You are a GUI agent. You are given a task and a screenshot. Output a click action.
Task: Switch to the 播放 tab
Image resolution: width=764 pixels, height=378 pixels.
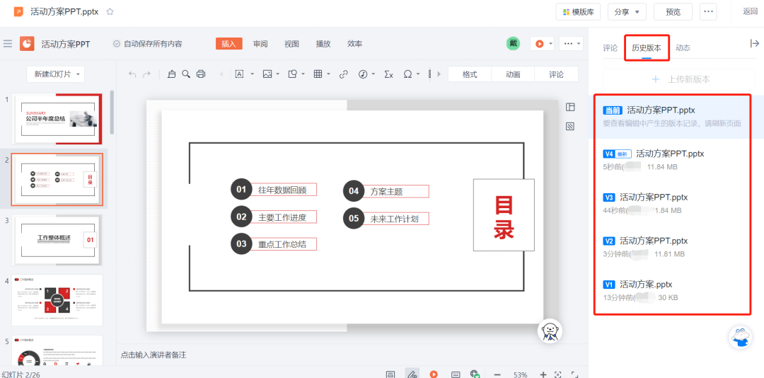click(323, 43)
